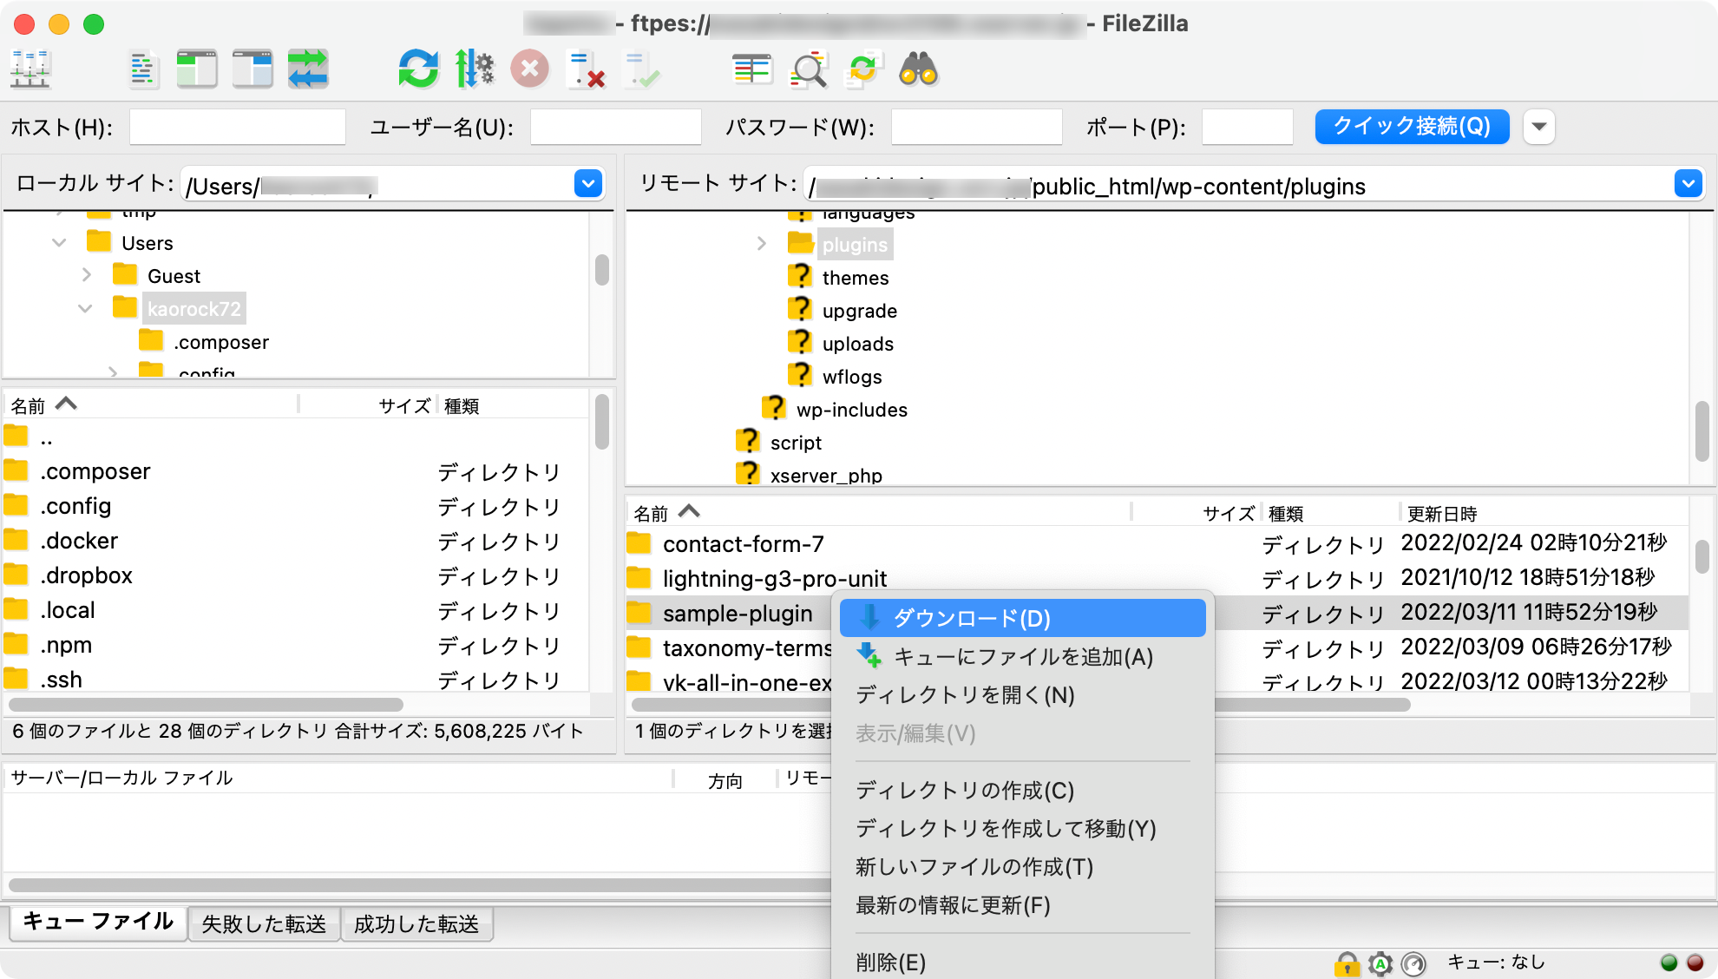
Task: Collapse the kaorock72 folder
Action: (85, 308)
